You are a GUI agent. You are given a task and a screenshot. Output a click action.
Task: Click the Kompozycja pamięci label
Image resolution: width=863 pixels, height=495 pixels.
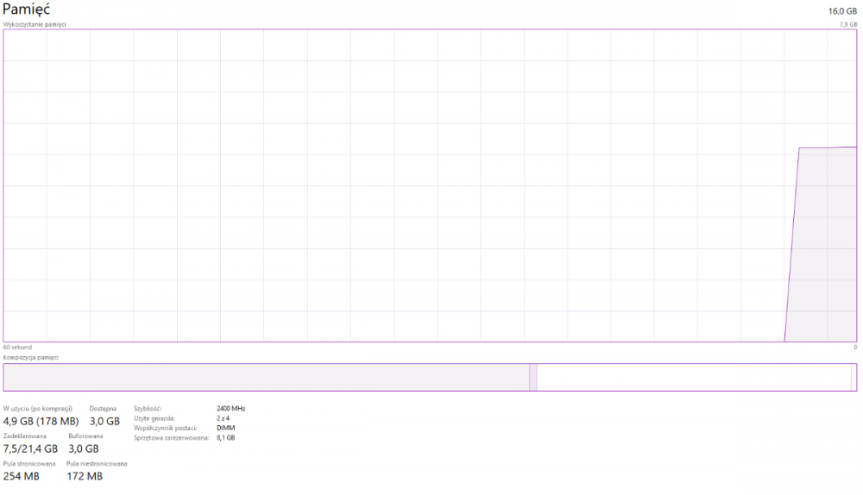(30, 357)
